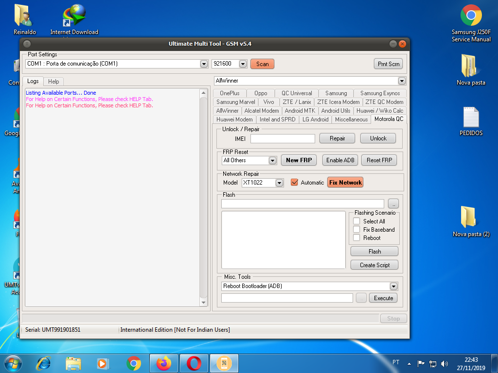This screenshot has height=373, width=498.
Task: Open the OnePlus tab
Action: tap(230, 93)
